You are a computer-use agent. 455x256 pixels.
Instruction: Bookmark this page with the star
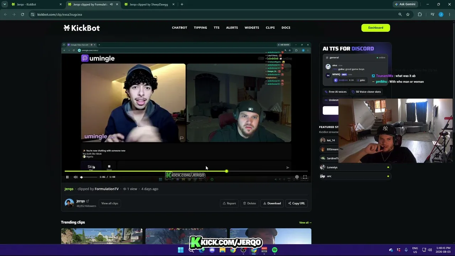click(x=408, y=15)
